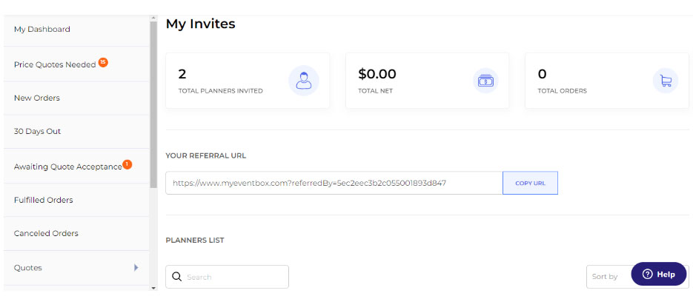Expand the Quotes submenu arrow
Image resolution: width=693 pixels, height=299 pixels.
pyautogui.click(x=136, y=268)
